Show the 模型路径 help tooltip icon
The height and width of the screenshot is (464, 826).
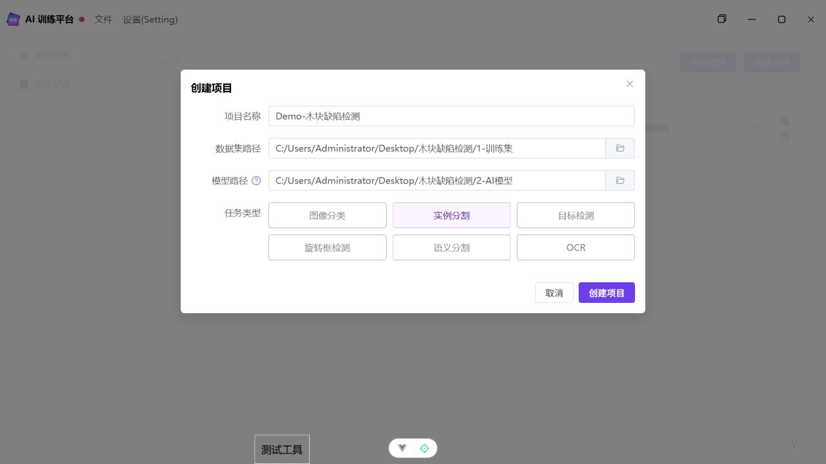pos(256,181)
